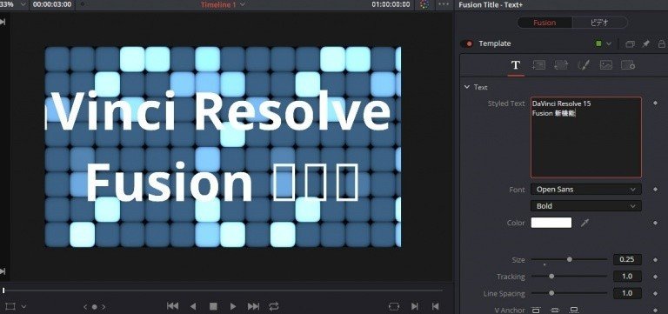Click the viewer scrubber playhead

[x=3, y=291]
